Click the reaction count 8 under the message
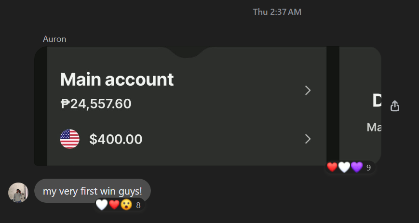The image size is (419, 223). pyautogui.click(x=138, y=205)
